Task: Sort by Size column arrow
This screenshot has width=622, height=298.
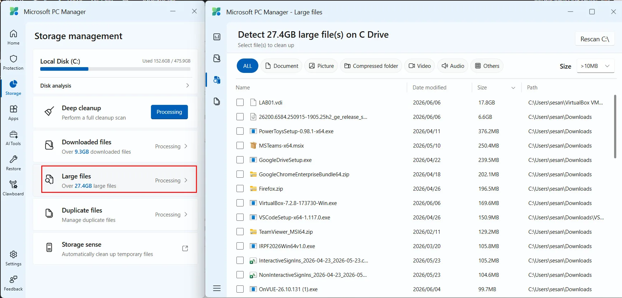Action: pyautogui.click(x=513, y=88)
